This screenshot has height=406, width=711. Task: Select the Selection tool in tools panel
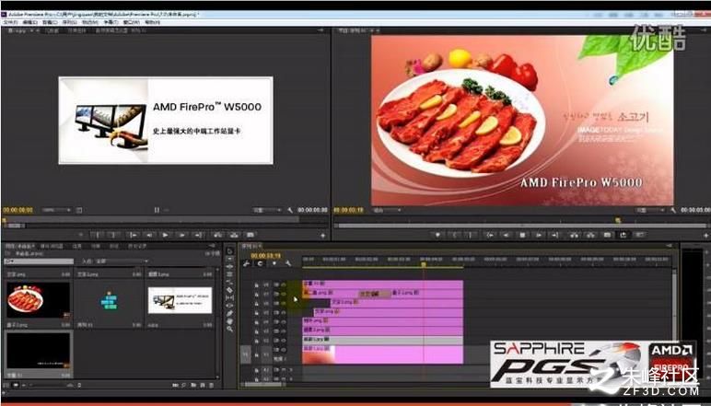(x=230, y=251)
